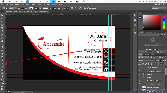167x93 pixels.
Task: Toggle Quick Mask mode icon
Action: pyautogui.click(x=2, y=86)
